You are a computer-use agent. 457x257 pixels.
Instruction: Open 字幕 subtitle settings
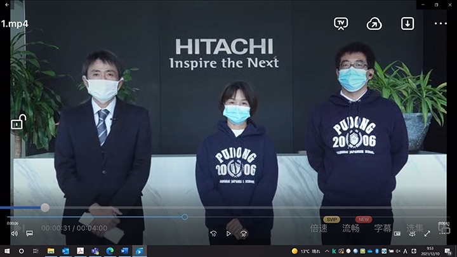tap(382, 228)
